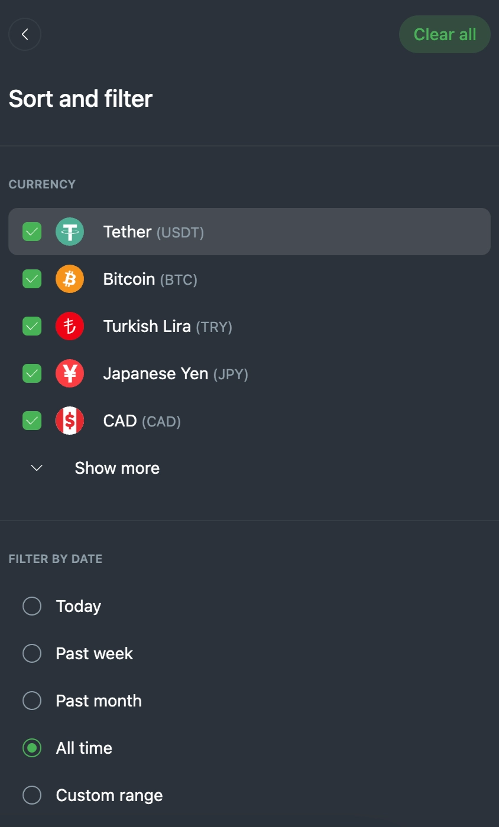Select the All time radio button

pos(32,748)
